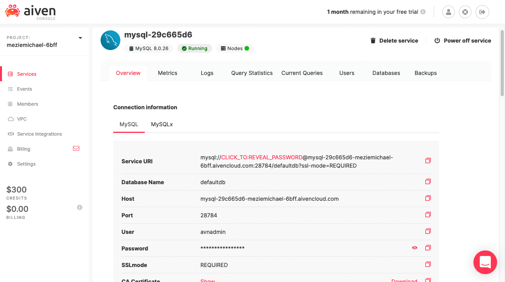The width and height of the screenshot is (505, 282).
Task: Select the MySQLx connection tab
Action: [x=162, y=124]
